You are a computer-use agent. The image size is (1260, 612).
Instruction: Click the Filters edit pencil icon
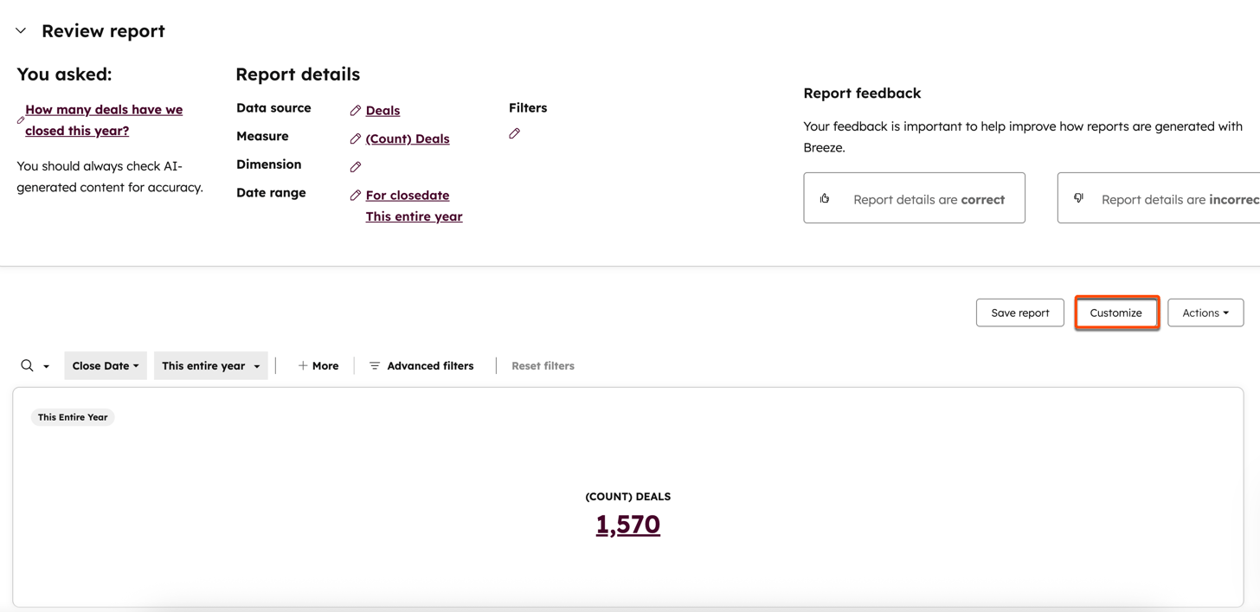point(514,133)
